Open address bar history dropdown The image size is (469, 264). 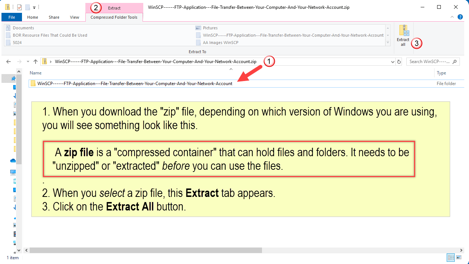point(393,62)
